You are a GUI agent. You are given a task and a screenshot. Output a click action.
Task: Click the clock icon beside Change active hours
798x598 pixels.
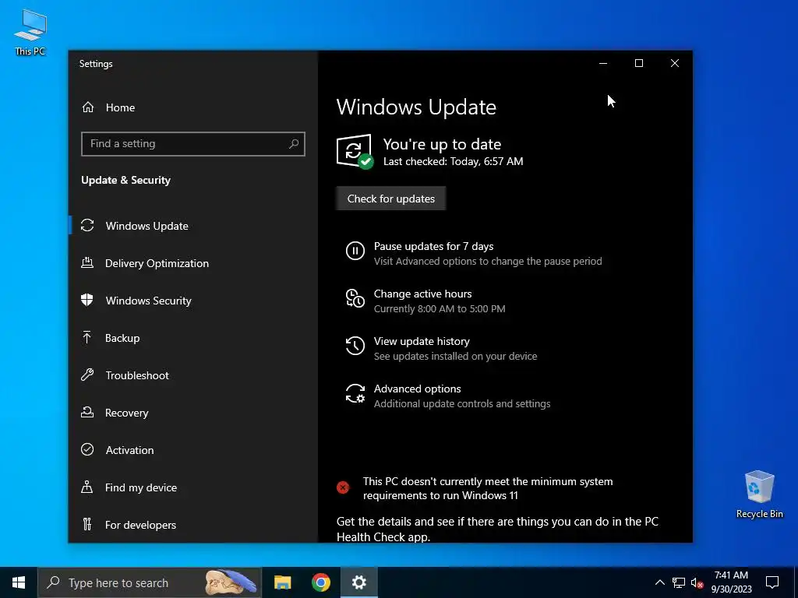point(355,298)
